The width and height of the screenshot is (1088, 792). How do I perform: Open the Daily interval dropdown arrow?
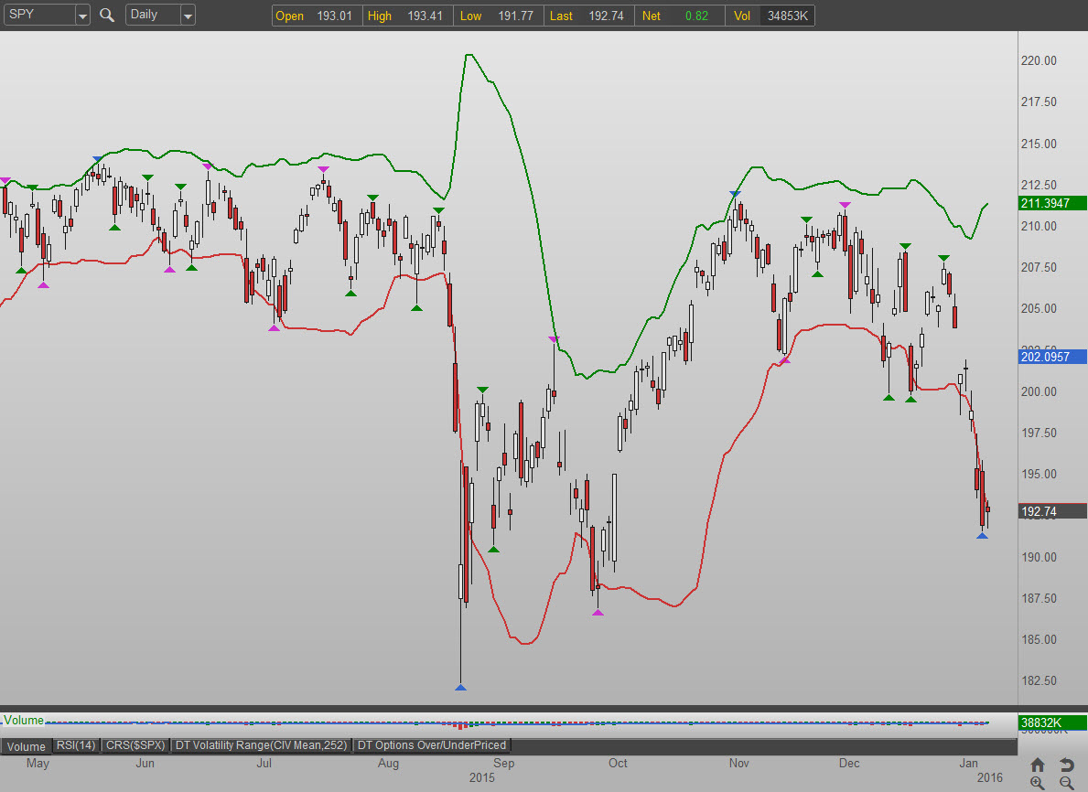(x=188, y=16)
